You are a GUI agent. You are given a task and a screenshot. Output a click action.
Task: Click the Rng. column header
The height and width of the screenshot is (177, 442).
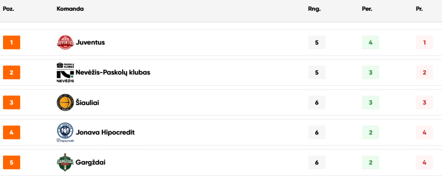click(x=314, y=9)
